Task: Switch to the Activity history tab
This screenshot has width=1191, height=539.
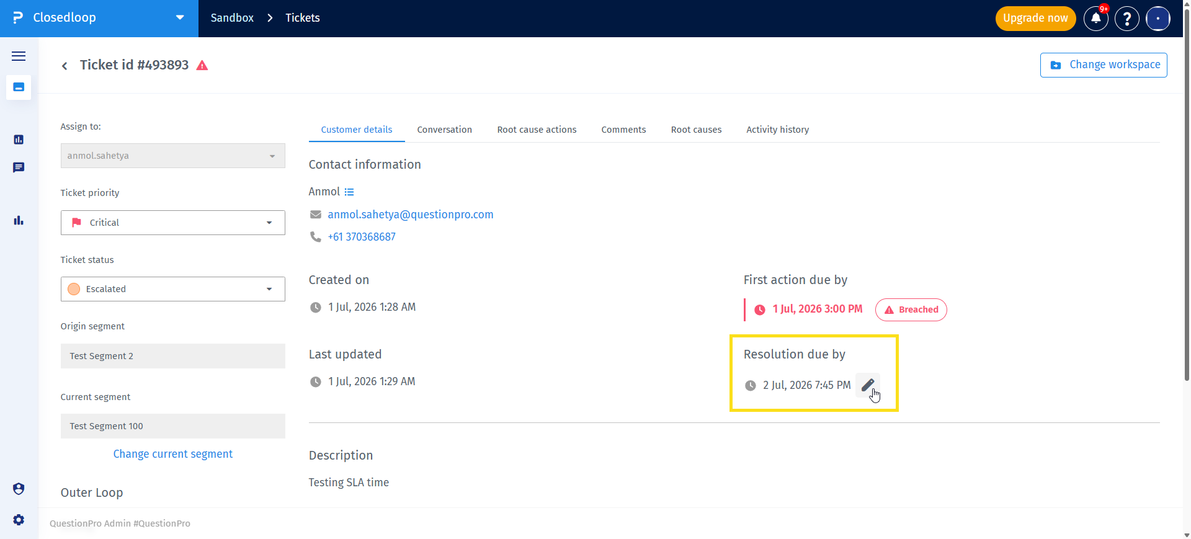Action: tap(778, 130)
